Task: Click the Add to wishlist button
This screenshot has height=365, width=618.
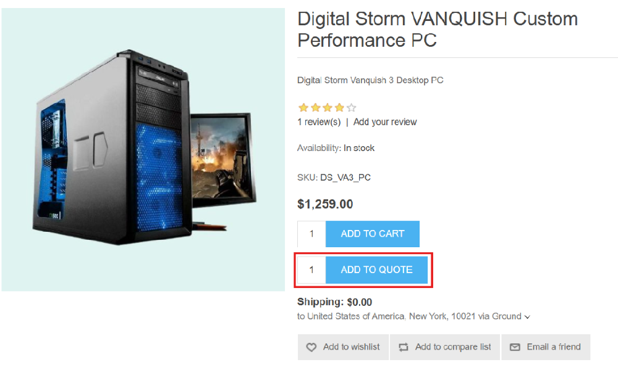Action: pyautogui.click(x=343, y=347)
